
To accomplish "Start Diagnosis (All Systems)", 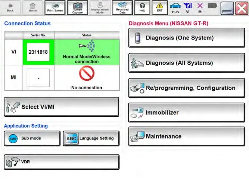I will click(x=187, y=63).
